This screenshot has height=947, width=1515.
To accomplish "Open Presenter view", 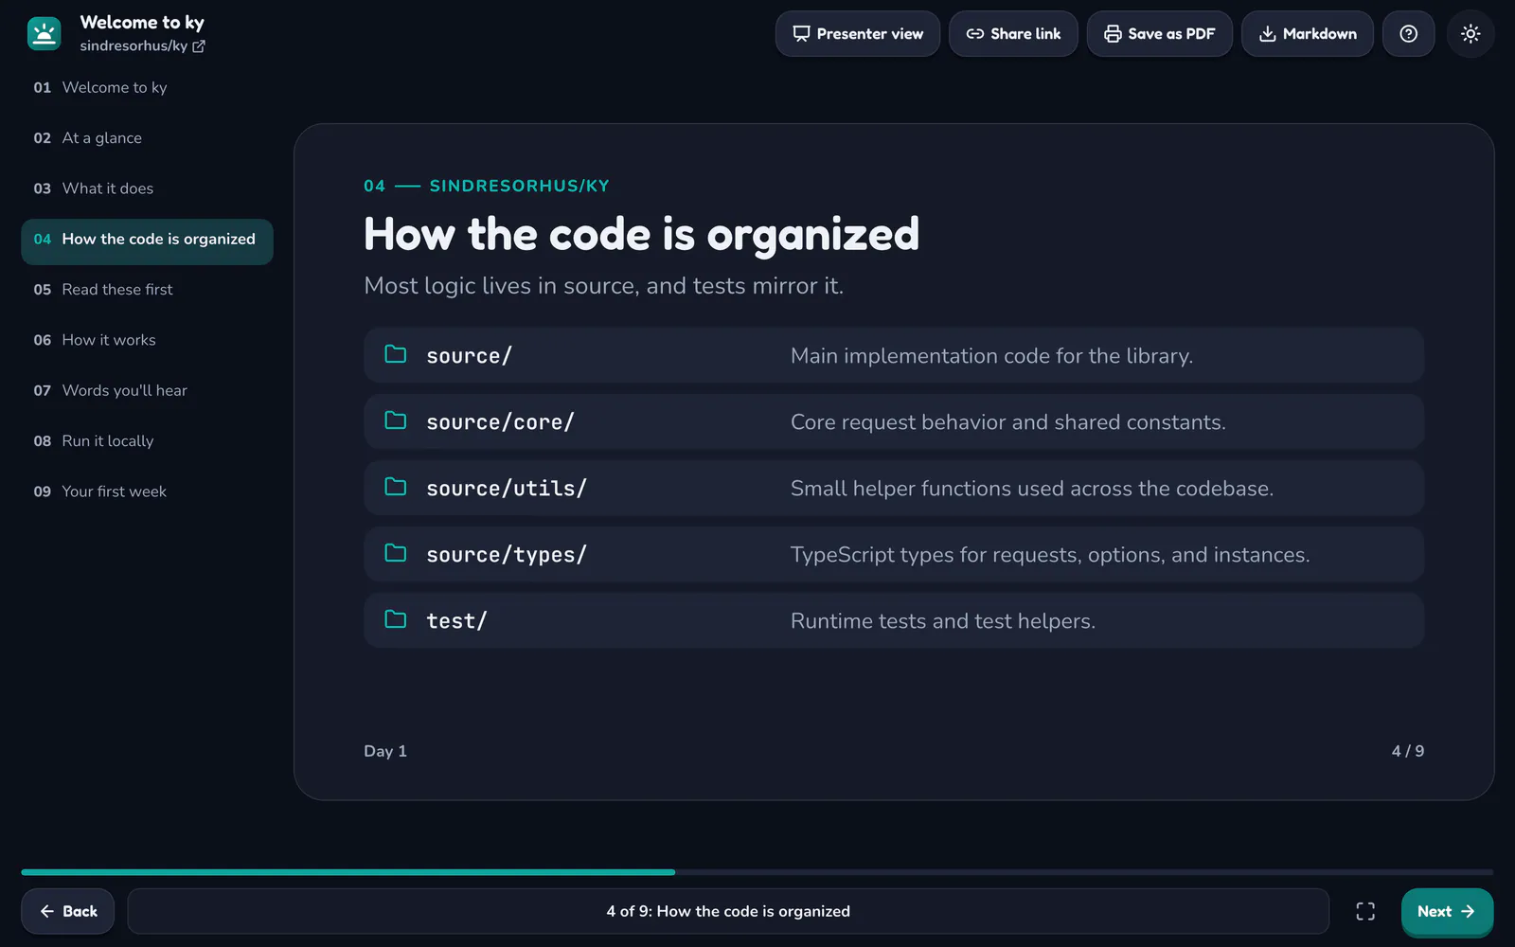I will coord(858,34).
